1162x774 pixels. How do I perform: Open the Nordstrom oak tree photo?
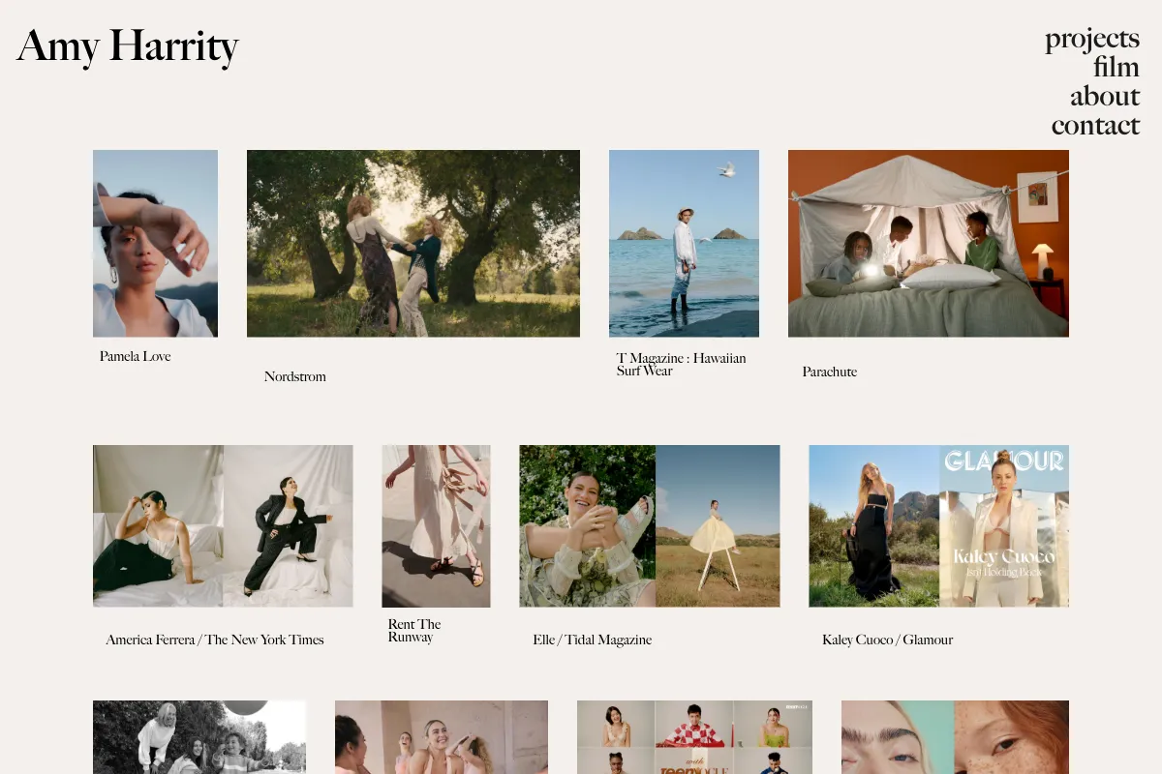pos(413,243)
